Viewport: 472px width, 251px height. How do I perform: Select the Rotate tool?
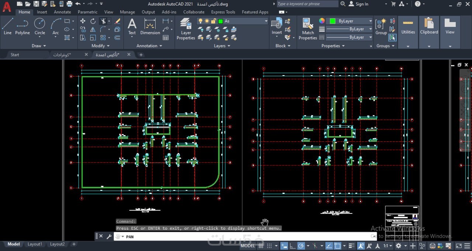click(x=93, y=21)
